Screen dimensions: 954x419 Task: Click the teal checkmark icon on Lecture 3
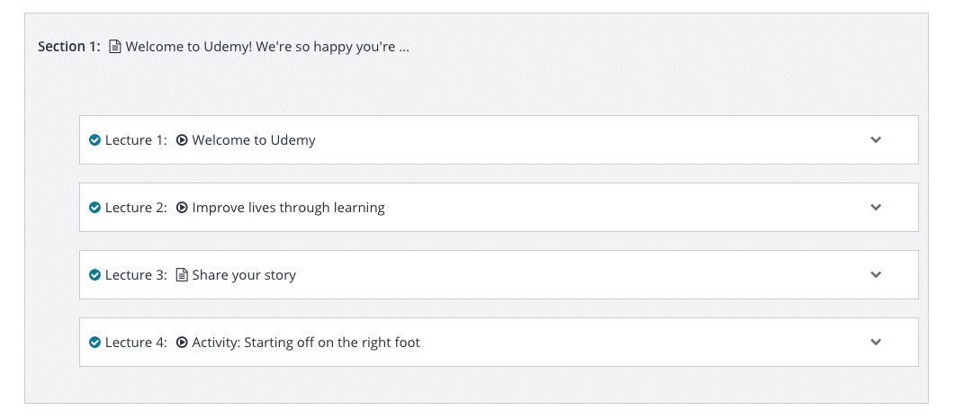point(94,275)
